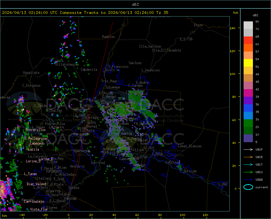Viewport: 271px width, 219px height.
Task: Click the blue VBBB arrow legend icon
Action: 248,180
